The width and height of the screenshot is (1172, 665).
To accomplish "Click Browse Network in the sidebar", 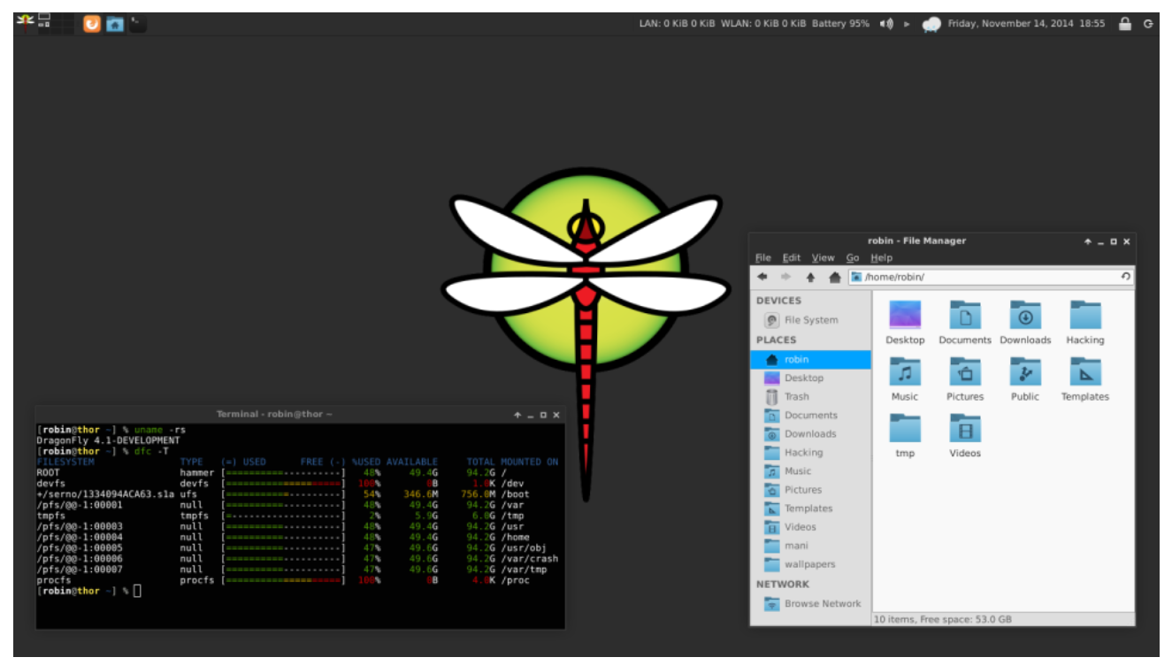I will (822, 604).
